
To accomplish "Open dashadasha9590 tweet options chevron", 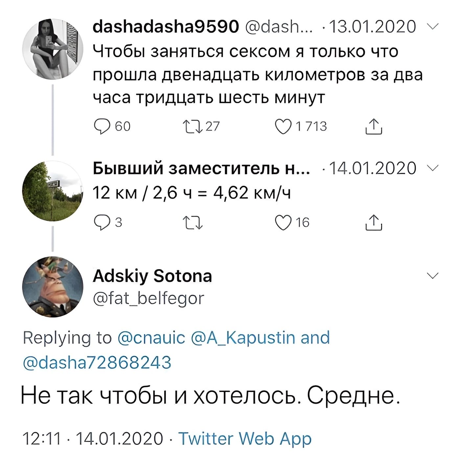I will 433,27.
